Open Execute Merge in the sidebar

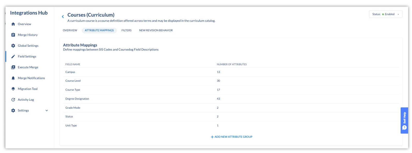(x=28, y=67)
